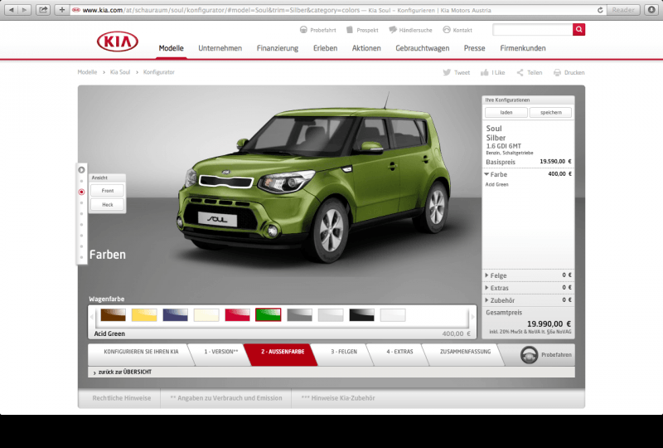The height and width of the screenshot is (448, 663).
Task: Click the Probefahrt steering wheel icon in header
Action: coord(303,30)
